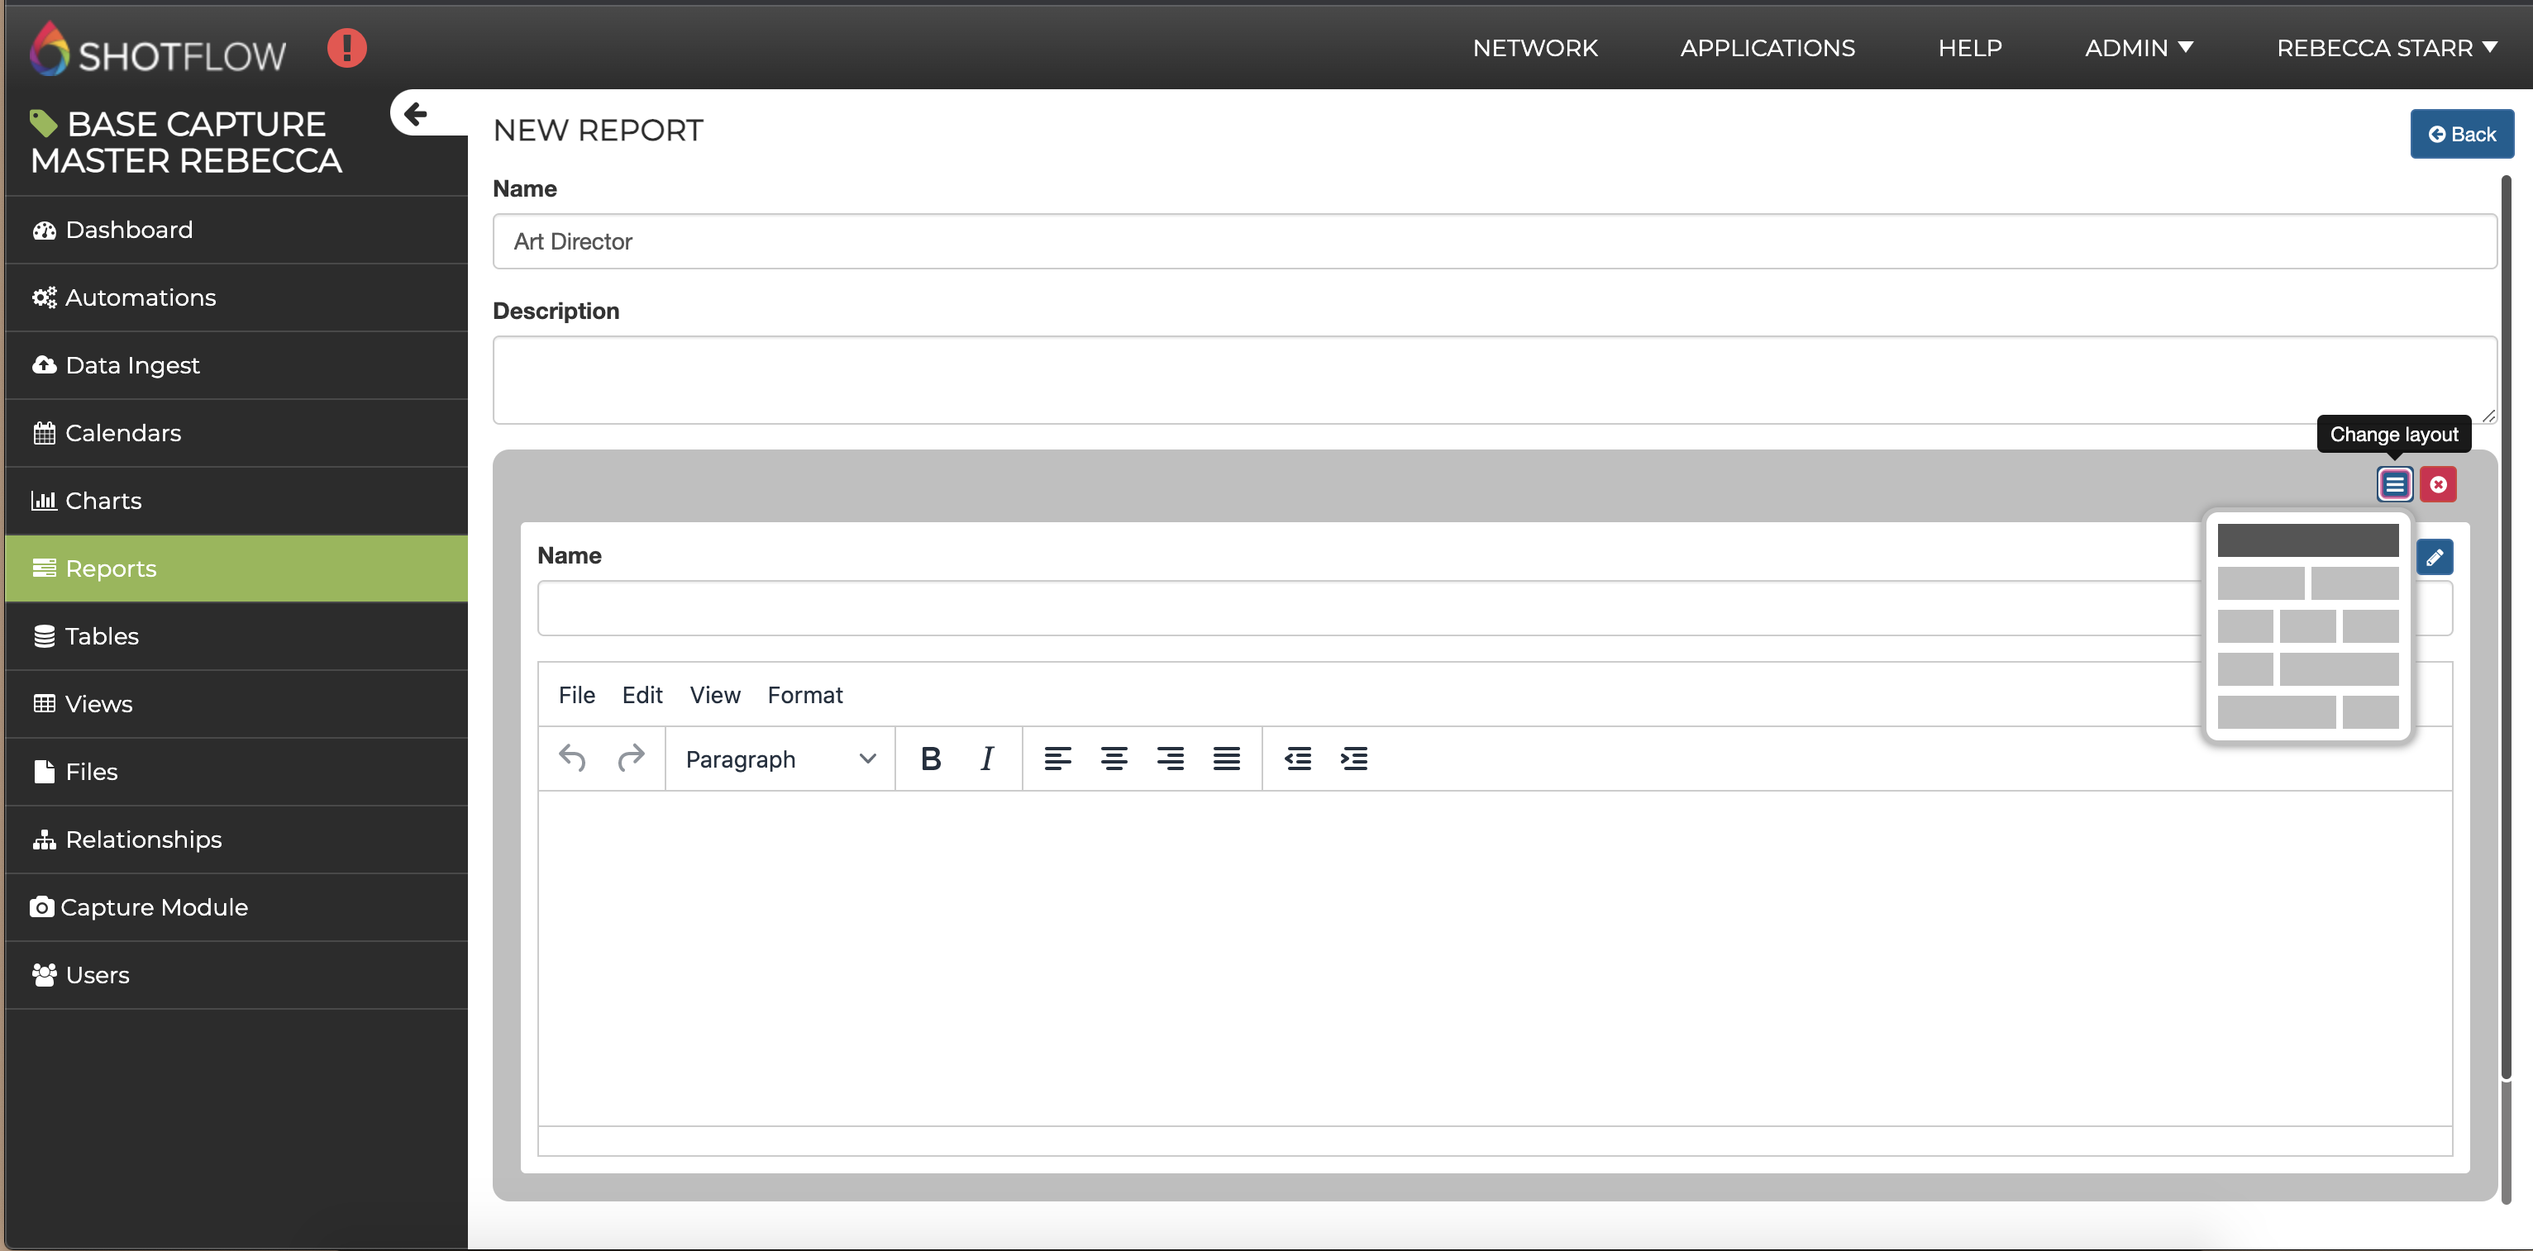Expand the ADMIN dropdown menu
Image resolution: width=2533 pixels, height=1251 pixels.
(2139, 47)
